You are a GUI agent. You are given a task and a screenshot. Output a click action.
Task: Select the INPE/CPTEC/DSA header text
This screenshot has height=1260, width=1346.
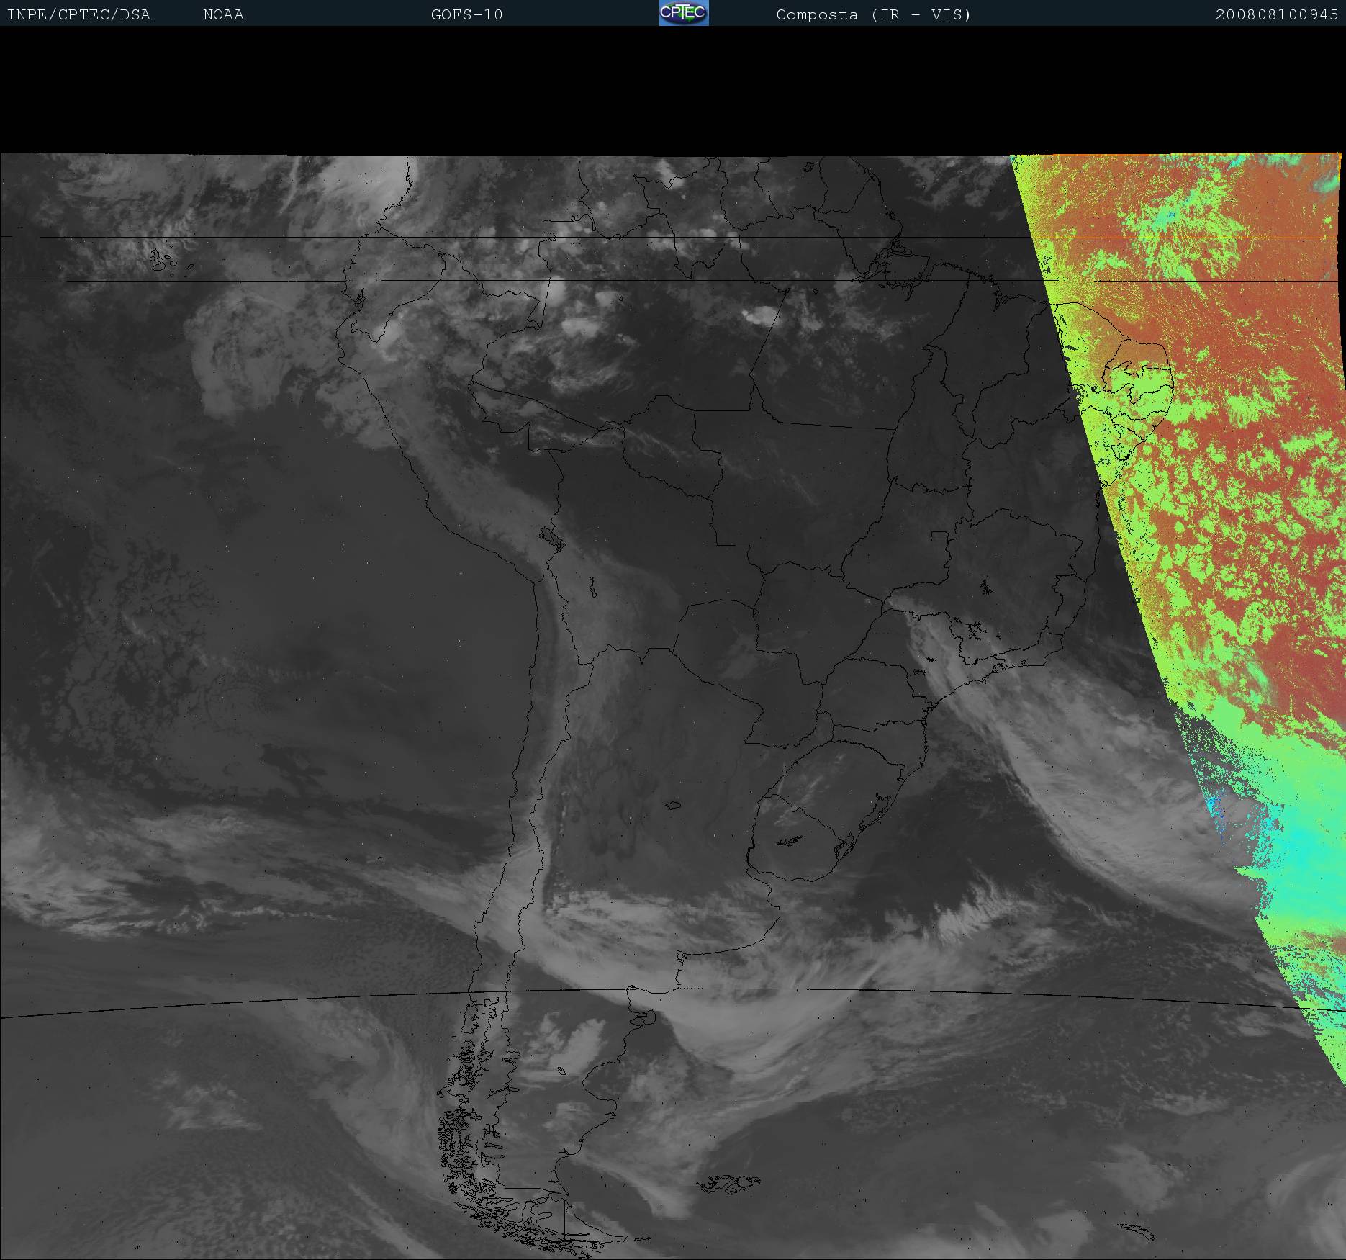tap(78, 14)
